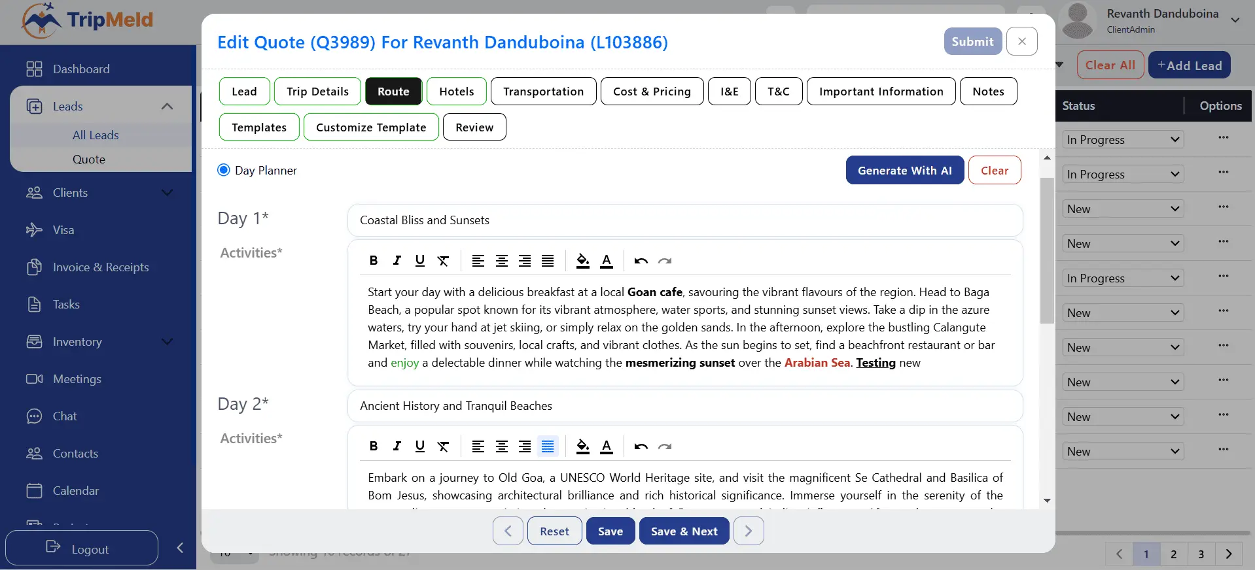1255x570 pixels.
Task: Switch to the Hotels tab
Action: [456, 92]
